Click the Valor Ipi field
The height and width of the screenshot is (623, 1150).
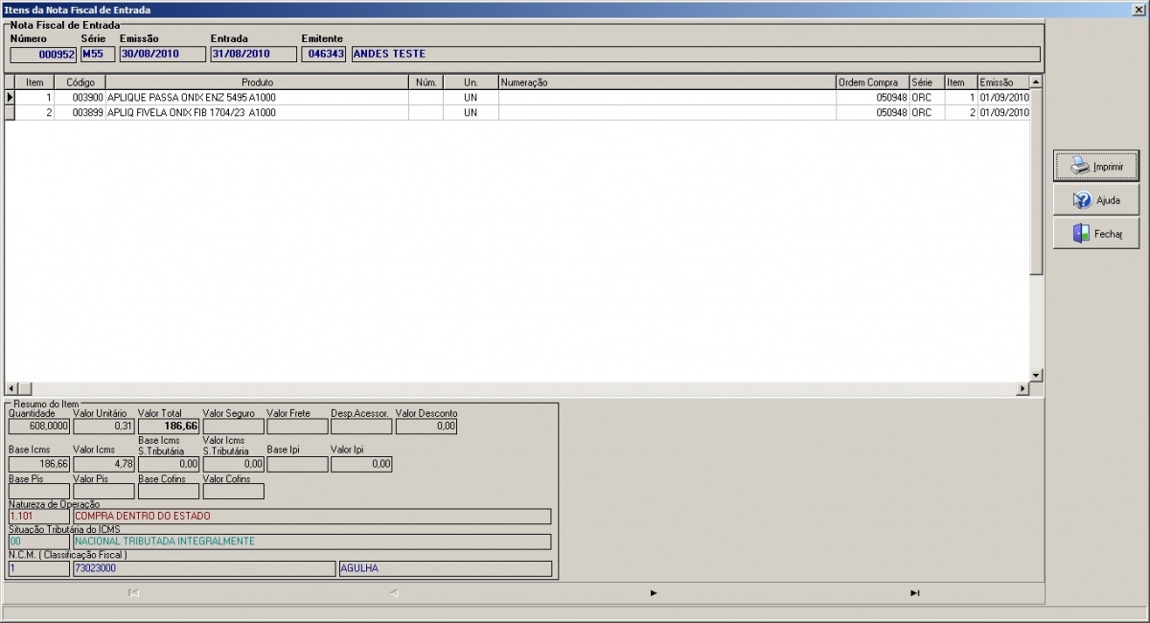pyautogui.click(x=361, y=464)
